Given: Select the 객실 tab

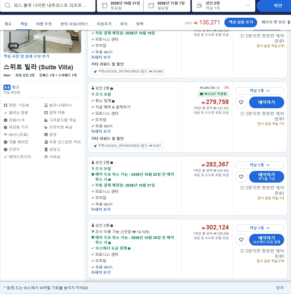Looking at the screenshot, I should pyautogui.click(x=24, y=24).
